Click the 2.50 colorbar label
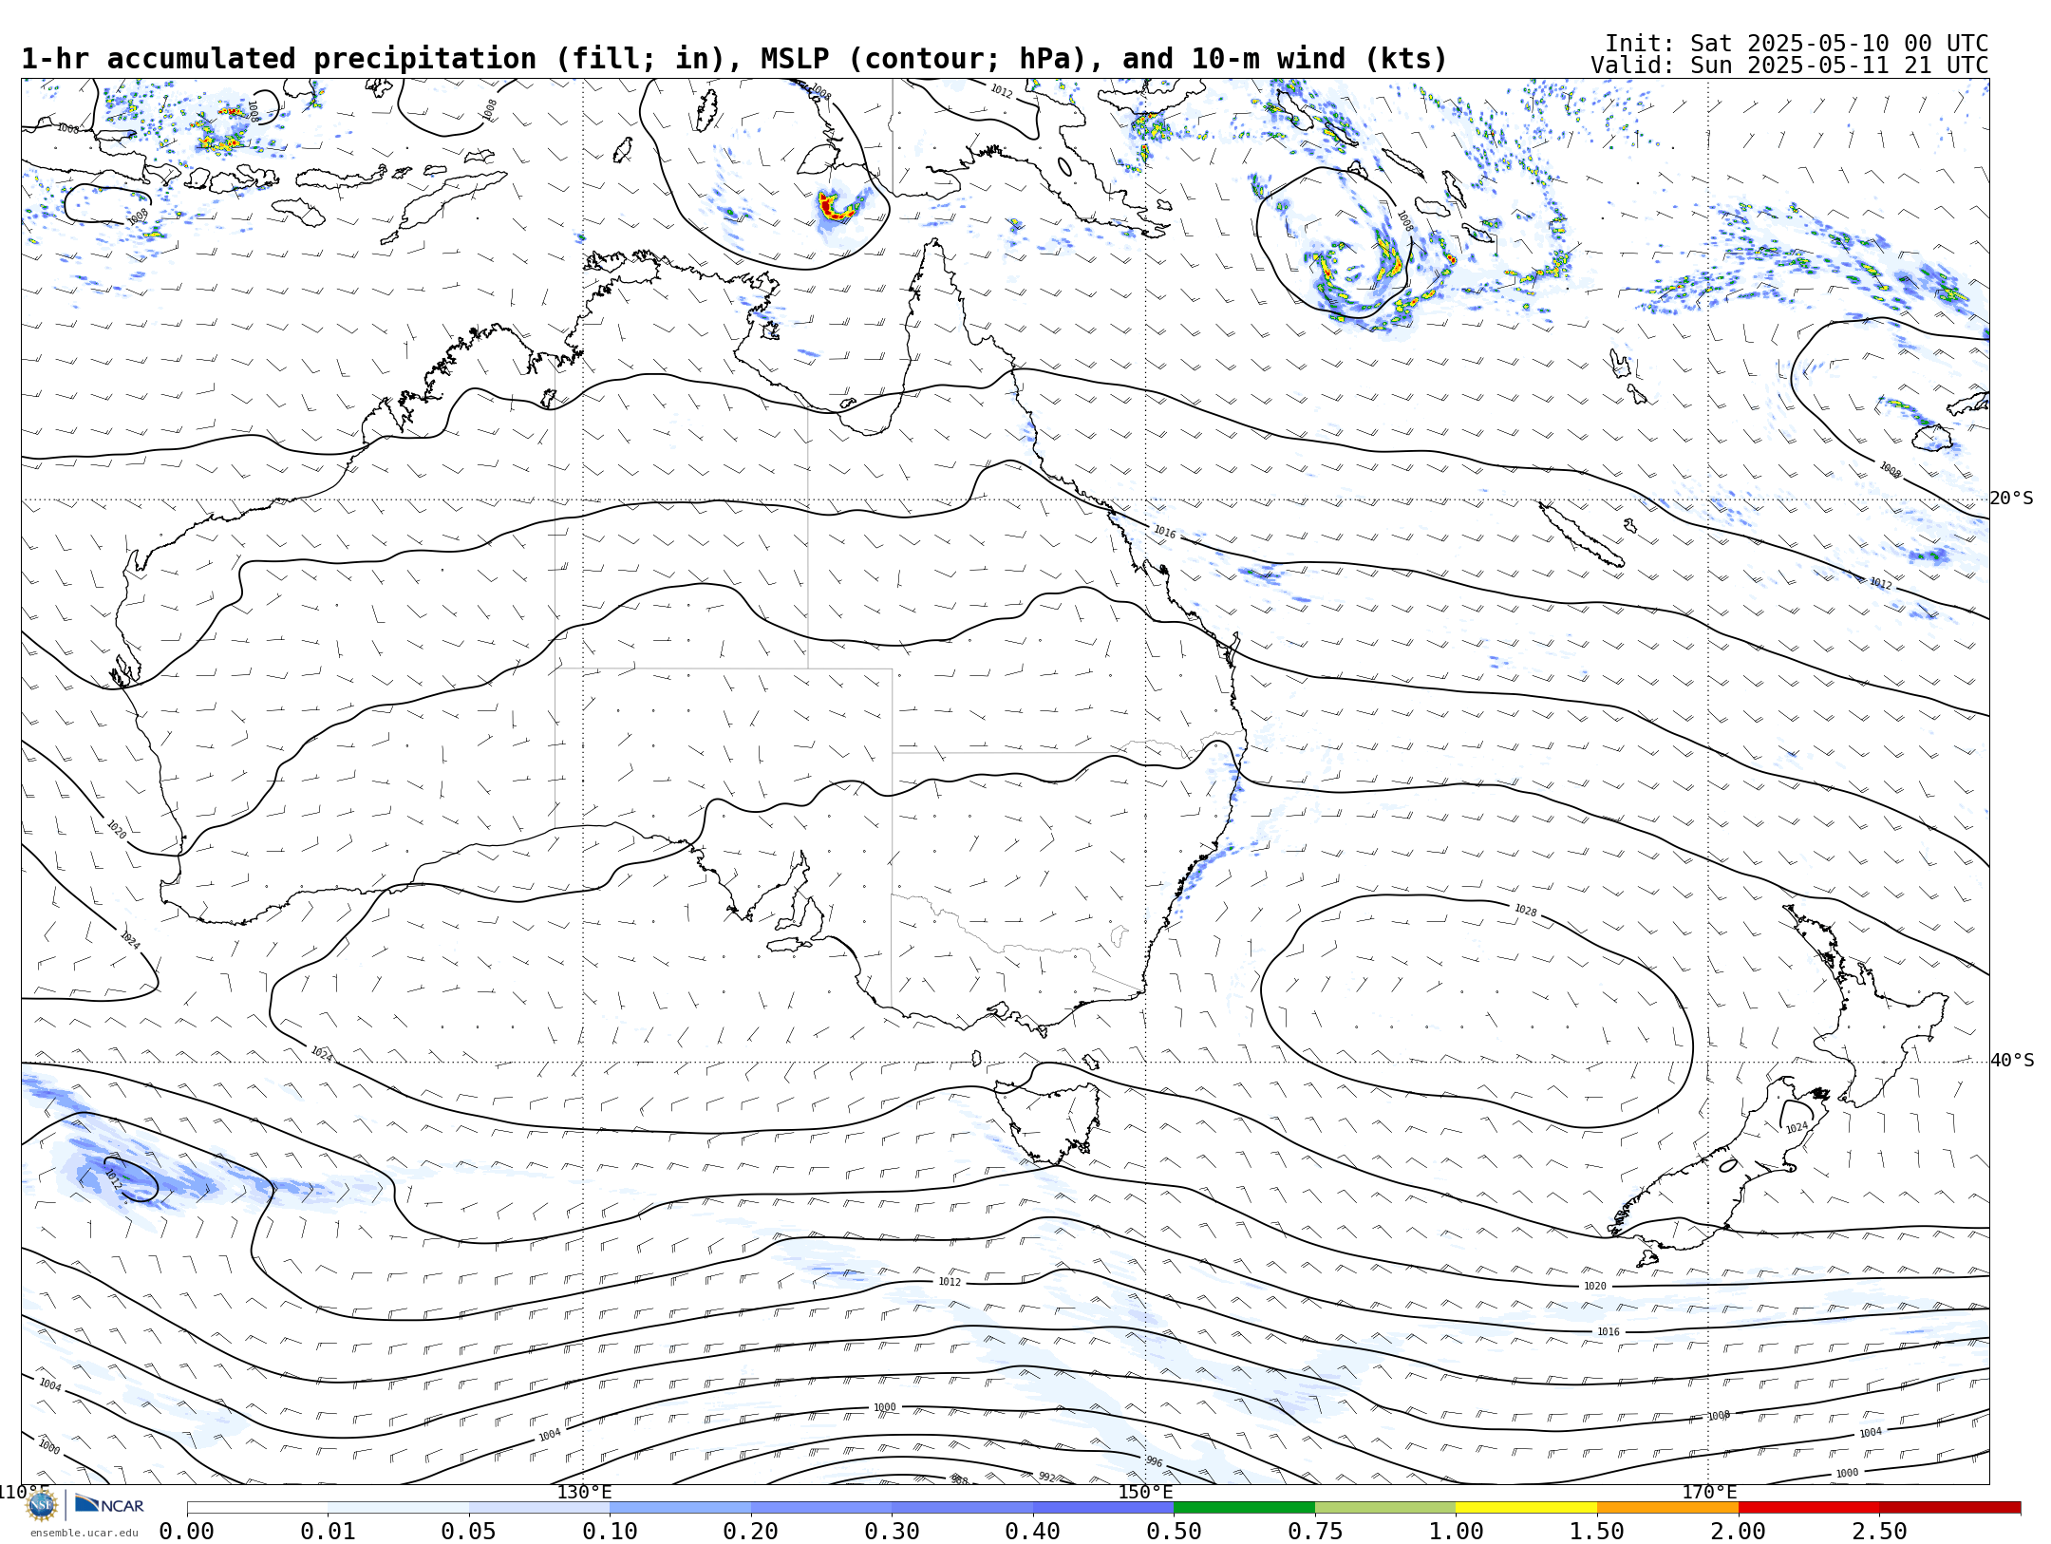2051x1544 pixels. tap(1879, 1532)
